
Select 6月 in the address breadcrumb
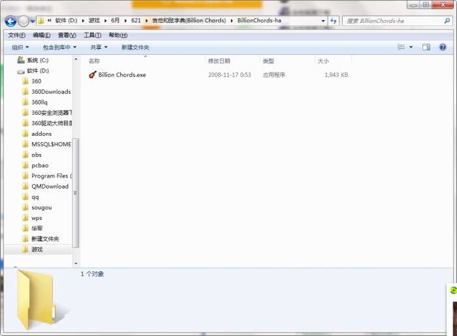(116, 20)
